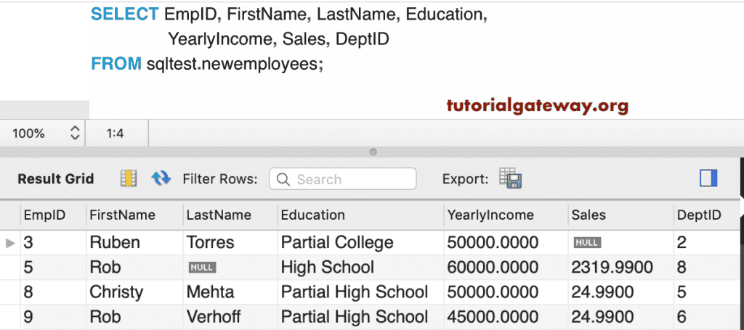Click the Result Grid label
This screenshot has height=330, width=744.
[56, 179]
